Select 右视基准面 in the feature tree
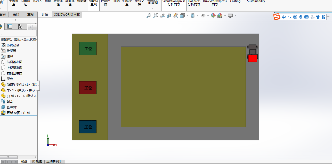This screenshot has width=332, height=164. (x=14, y=73)
